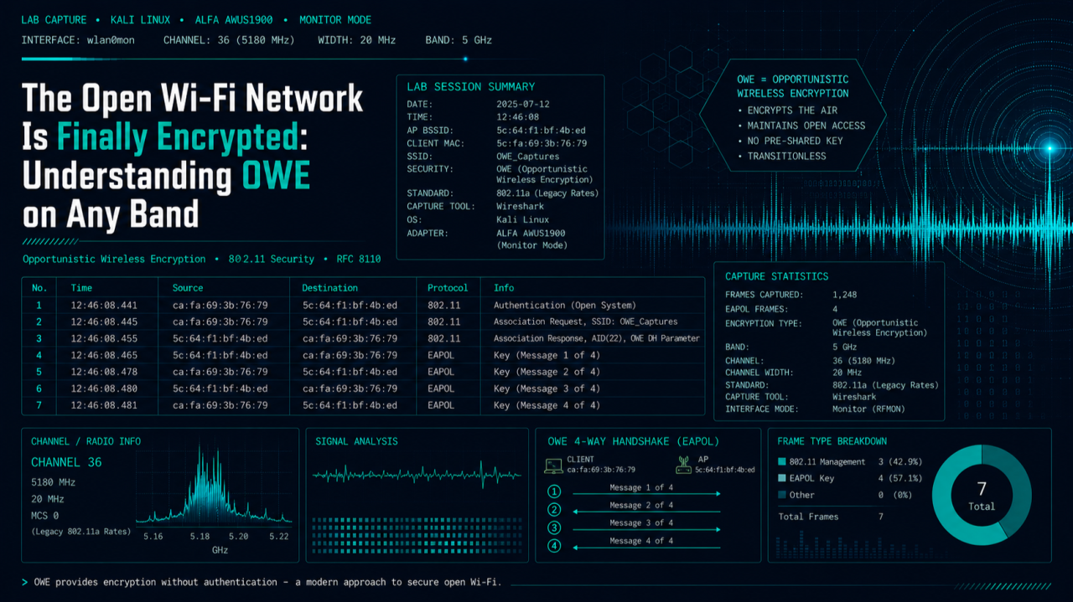This screenshot has width=1073, height=602.
Task: Click the Info column header
Action: [x=504, y=288]
